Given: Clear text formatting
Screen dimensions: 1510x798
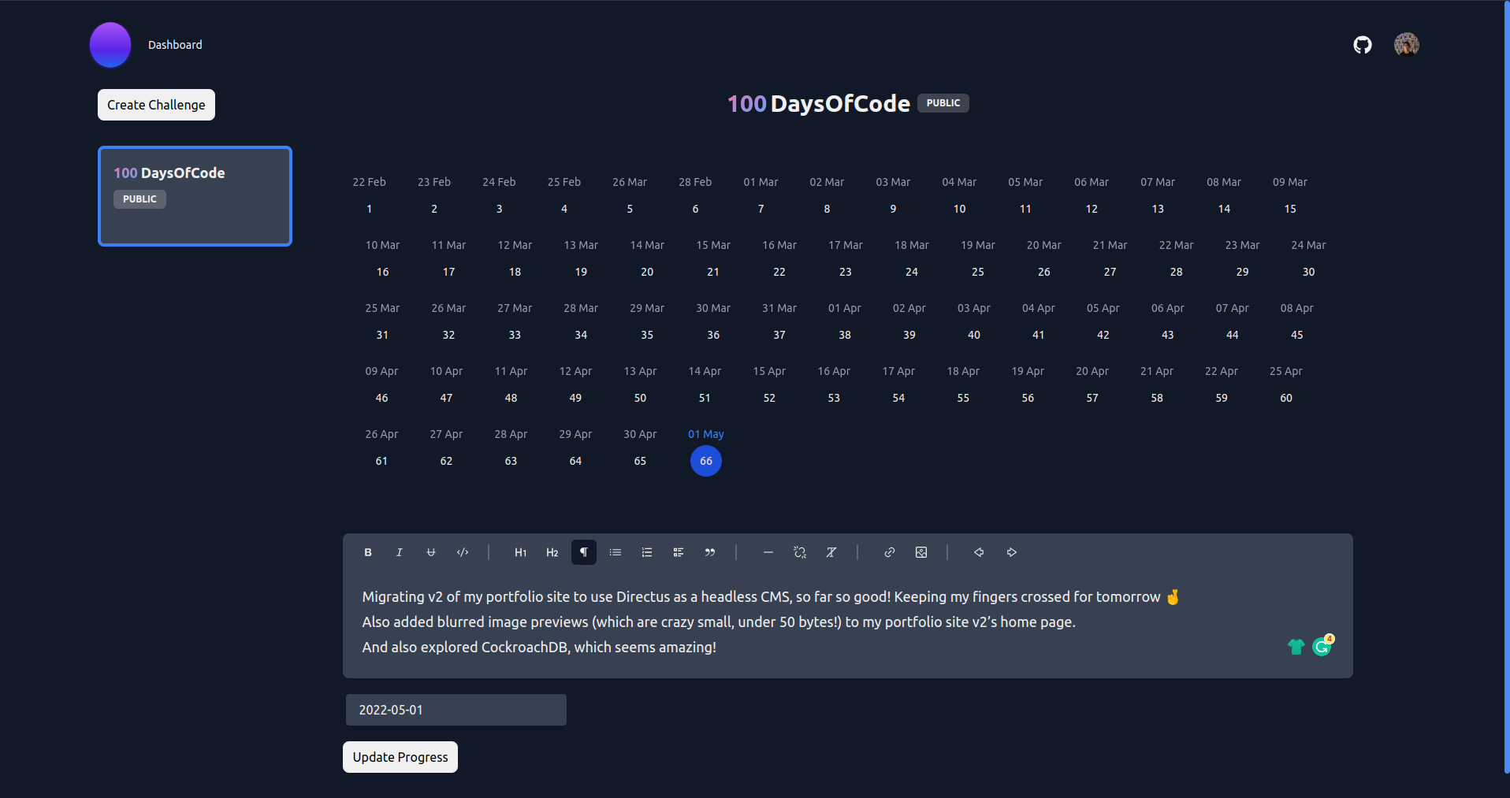Looking at the screenshot, I should tap(831, 552).
